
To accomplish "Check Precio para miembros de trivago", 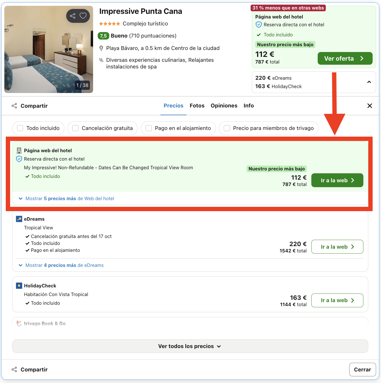I will 227,128.
